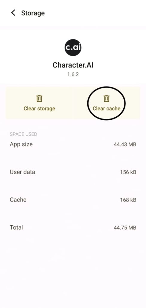This screenshot has width=146, height=308.
Task: Tap the blank area below Total row
Action: coord(73,271)
